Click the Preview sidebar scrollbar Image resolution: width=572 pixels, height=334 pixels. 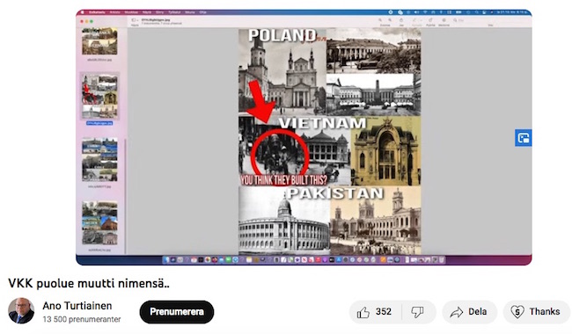[x=125, y=197]
